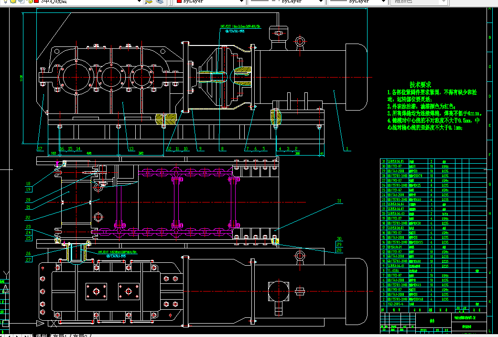Select the upper INT/EXT 14zx3.5mx30Px6H/5h spline note
The height and width of the screenshot is (337, 498).
tap(240, 27)
